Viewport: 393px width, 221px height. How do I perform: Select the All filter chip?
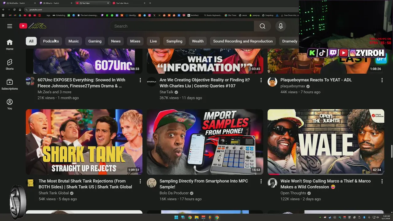[x=31, y=41]
